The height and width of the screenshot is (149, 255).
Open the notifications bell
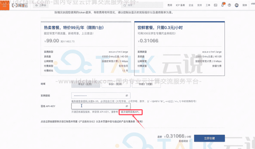pos(223,5)
